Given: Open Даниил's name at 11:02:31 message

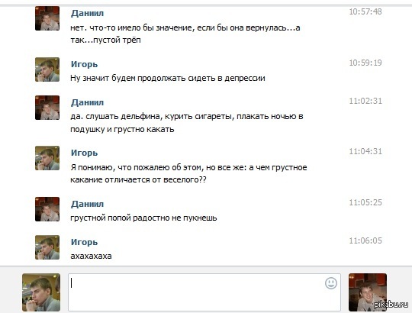Looking at the screenshot, I should pyautogui.click(x=87, y=102).
